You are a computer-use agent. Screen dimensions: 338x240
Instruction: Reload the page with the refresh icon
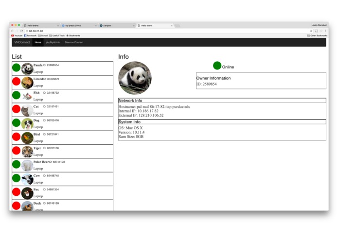pyautogui.click(x=21, y=31)
